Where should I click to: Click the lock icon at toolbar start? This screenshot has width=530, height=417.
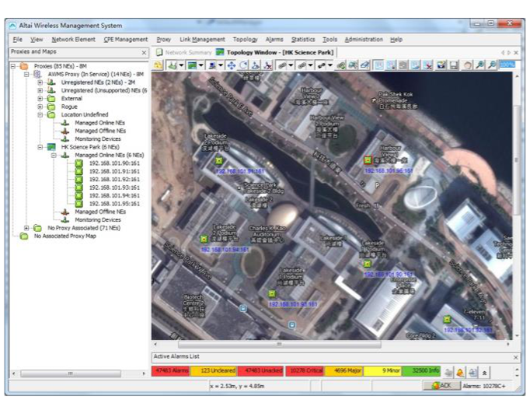click(158, 65)
